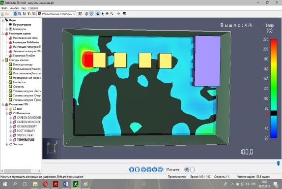Expand the 3Д дым tree node
The width and height of the screenshot is (282, 189).
(x=7, y=109)
